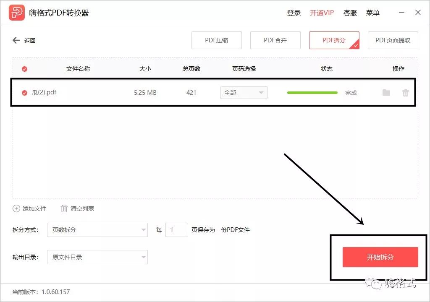Click the 返回 back arrow
The image size is (430, 302).
pyautogui.click(x=16, y=40)
